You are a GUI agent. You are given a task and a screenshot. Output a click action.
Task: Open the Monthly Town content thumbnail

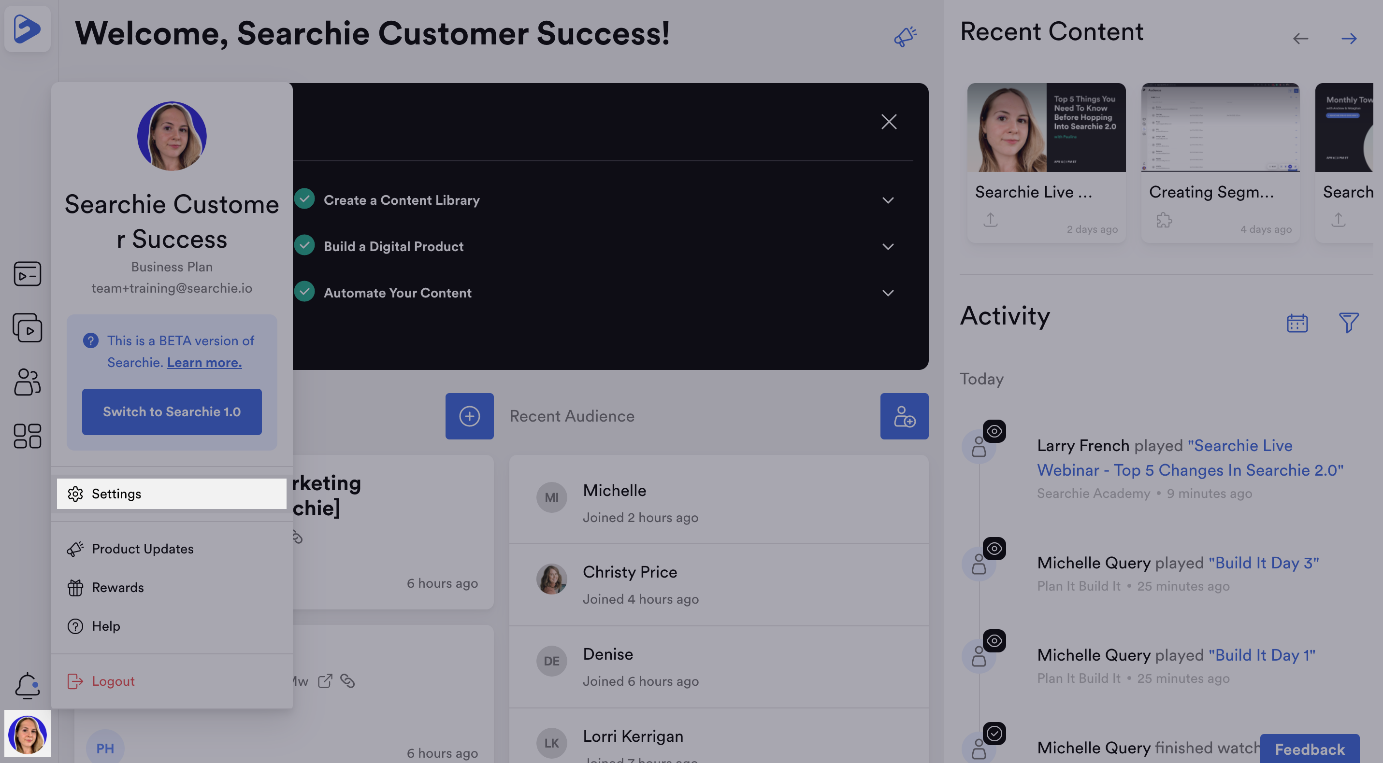(1344, 127)
